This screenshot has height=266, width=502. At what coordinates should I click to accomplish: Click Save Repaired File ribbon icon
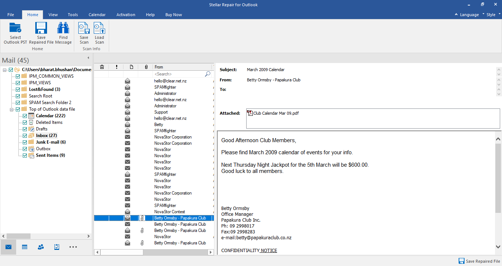(x=41, y=29)
